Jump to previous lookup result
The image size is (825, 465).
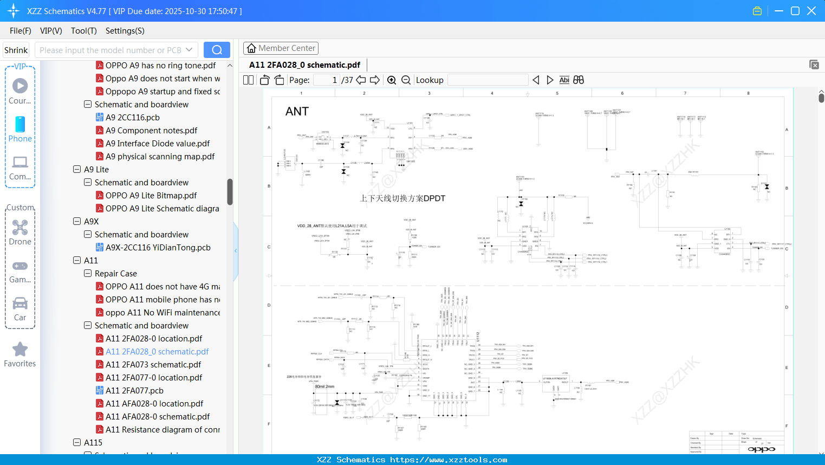coord(536,80)
